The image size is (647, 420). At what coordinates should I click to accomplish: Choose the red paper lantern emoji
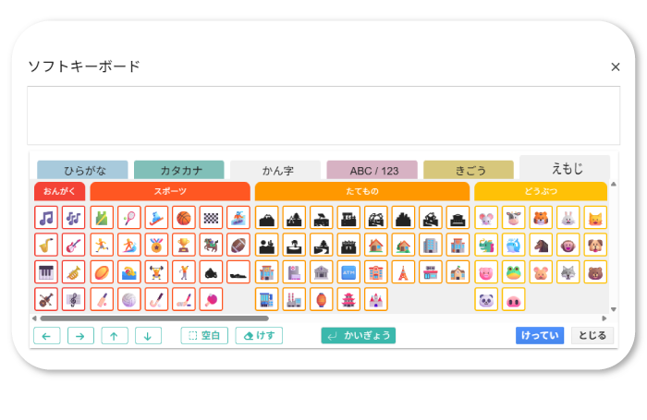click(321, 300)
